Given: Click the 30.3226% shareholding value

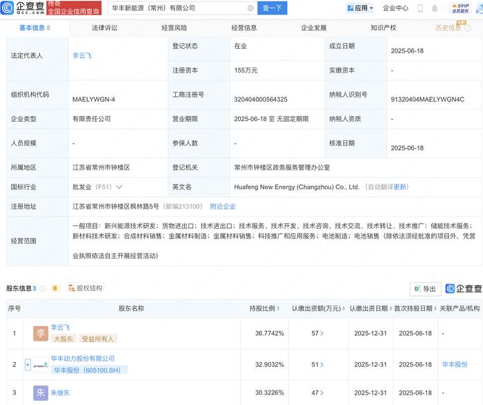Looking at the screenshot, I should pyautogui.click(x=270, y=393).
